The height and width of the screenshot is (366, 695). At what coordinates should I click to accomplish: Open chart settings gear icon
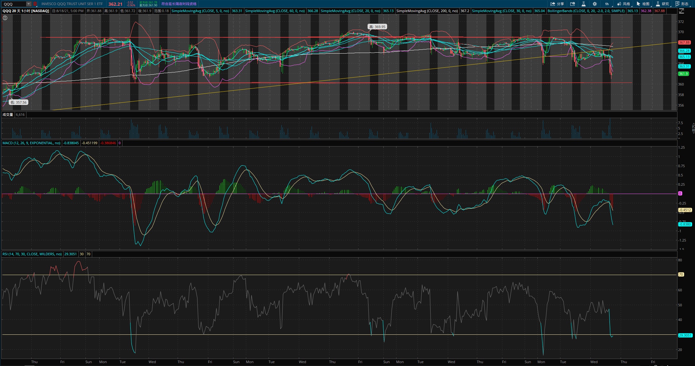click(x=595, y=4)
